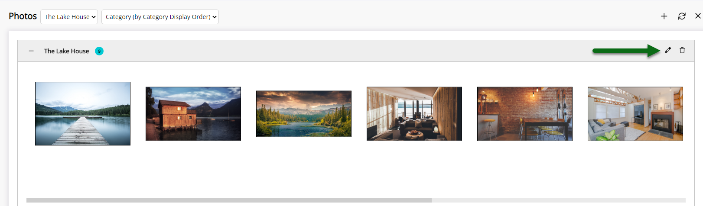
Task: Add a new photo with plus icon
Action: (664, 16)
